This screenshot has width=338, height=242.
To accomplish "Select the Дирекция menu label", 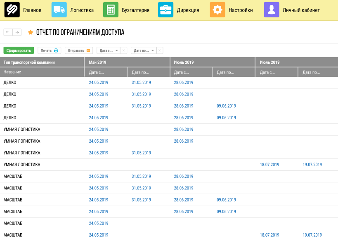I will click(x=188, y=10).
